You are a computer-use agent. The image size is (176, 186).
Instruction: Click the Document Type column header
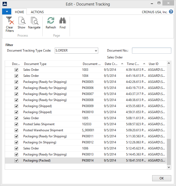pos(35,64)
